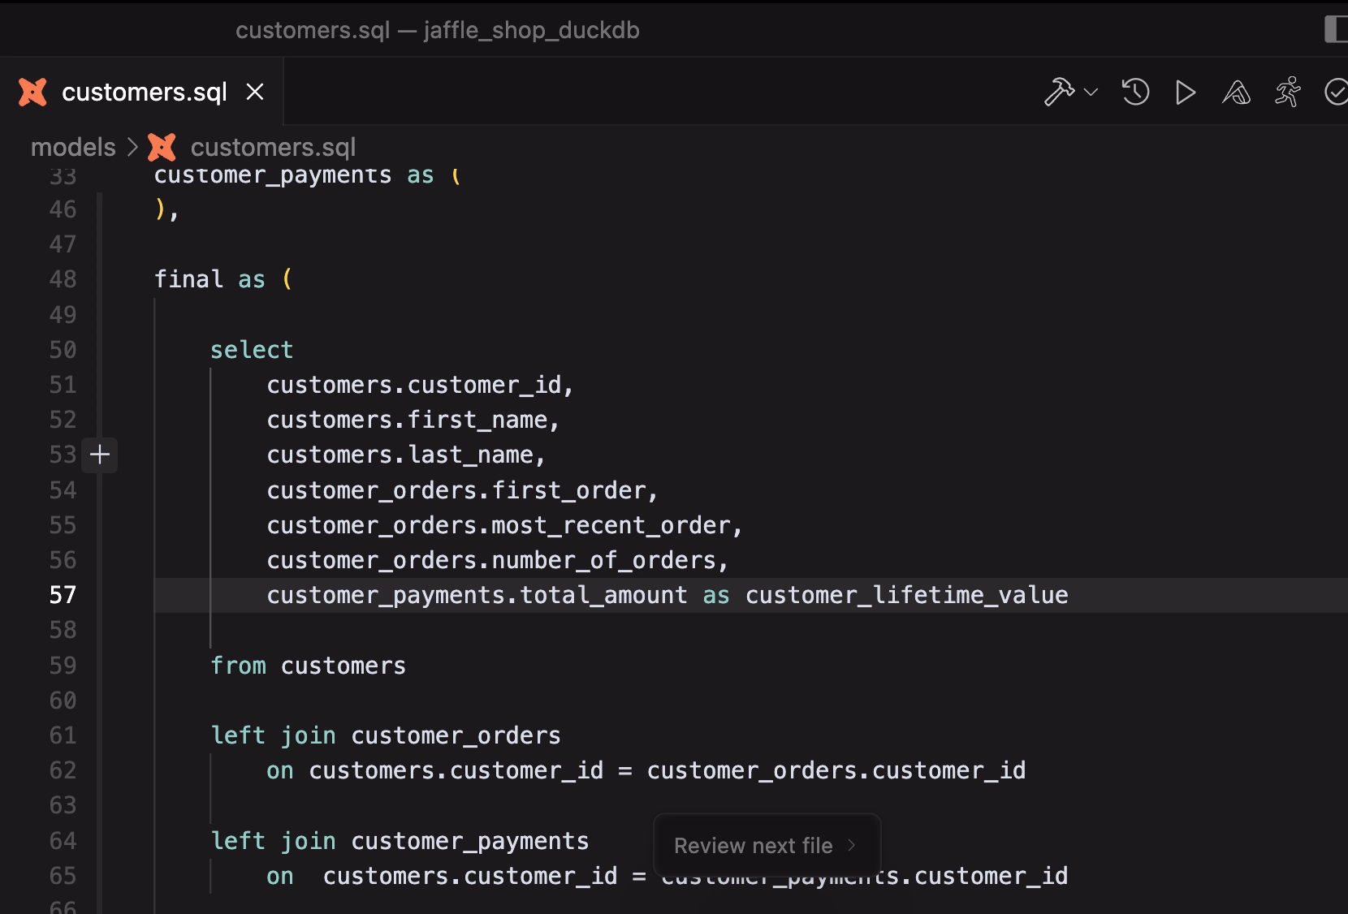Open the dropdown arrow beside the hammer icon
Screen dimensions: 1348x914
coord(1091,92)
